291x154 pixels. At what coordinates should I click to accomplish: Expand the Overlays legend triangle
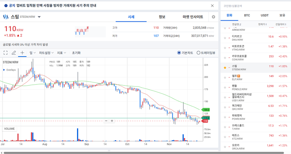click(x=4, y=70)
